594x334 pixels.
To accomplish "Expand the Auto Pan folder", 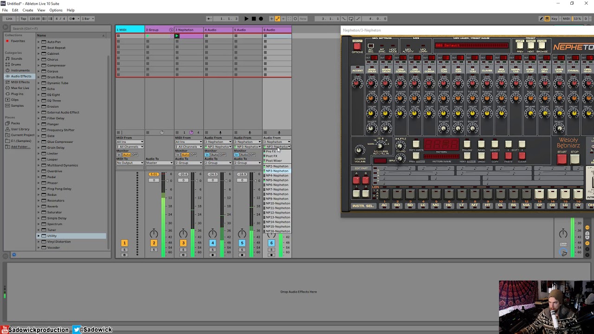I will tap(39, 42).
